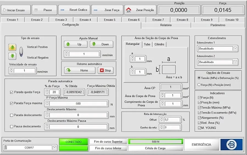Click the Deslocamento Máximo Pausa stepper arrows
Image resolution: width=247 pixels, height=155 pixels.
47,127
